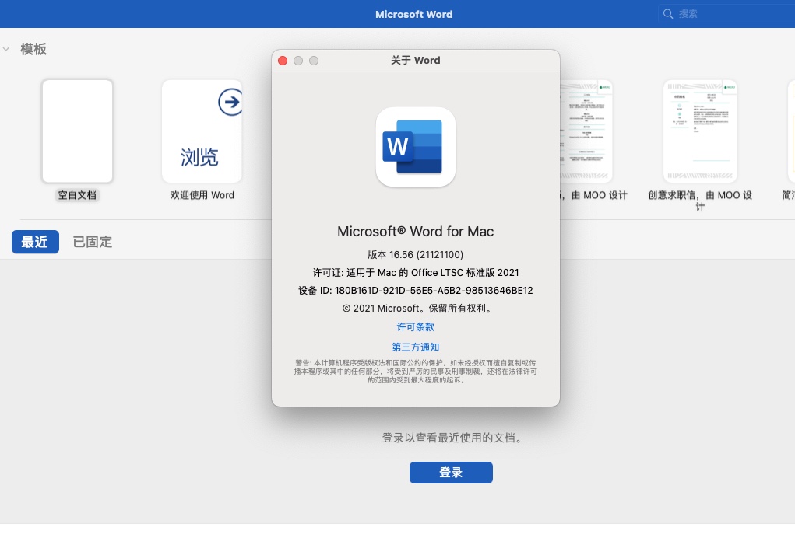Click the magnifier icon in search box
The width and height of the screenshot is (795, 541).
668,14
